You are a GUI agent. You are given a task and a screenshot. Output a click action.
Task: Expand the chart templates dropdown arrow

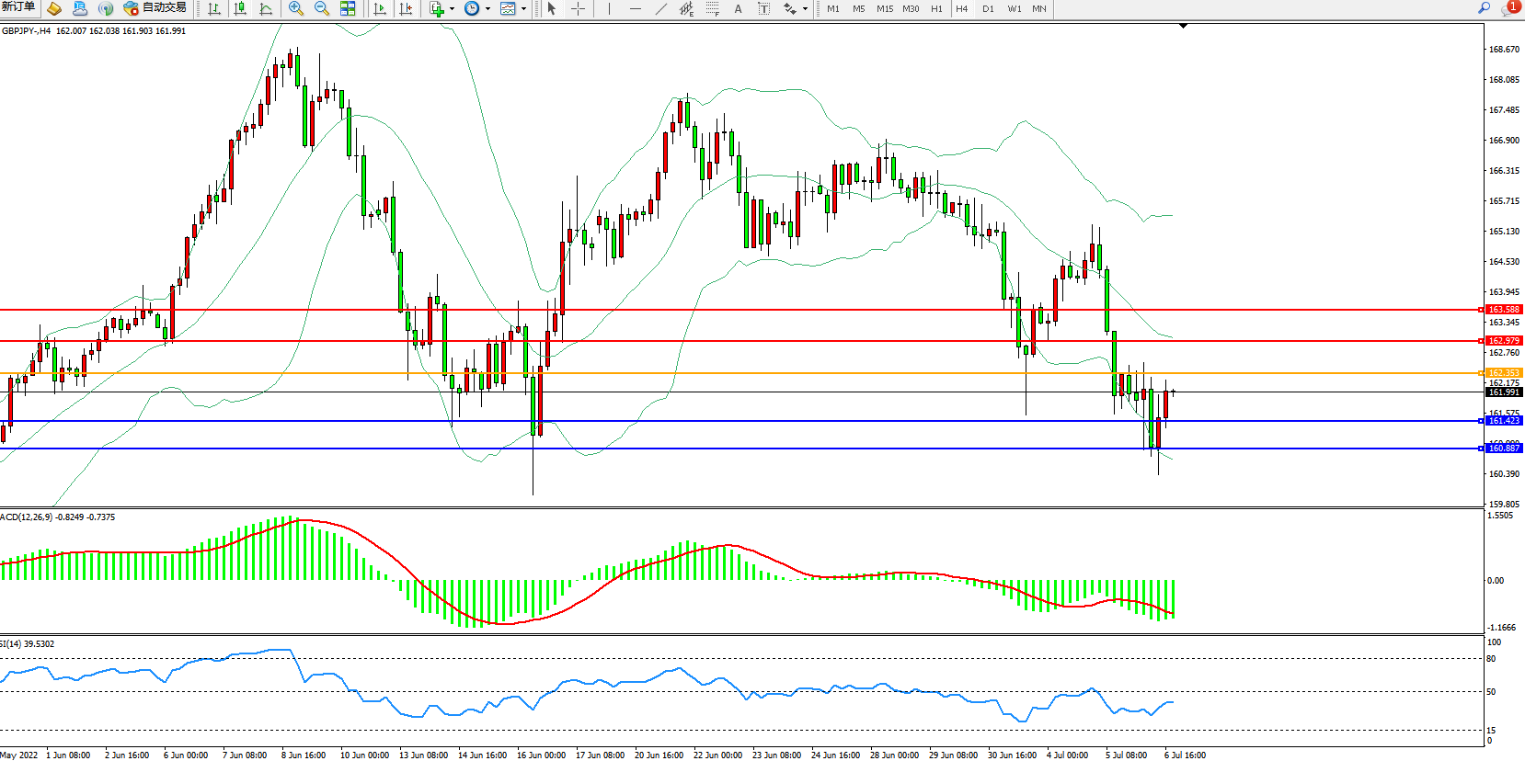tap(523, 9)
